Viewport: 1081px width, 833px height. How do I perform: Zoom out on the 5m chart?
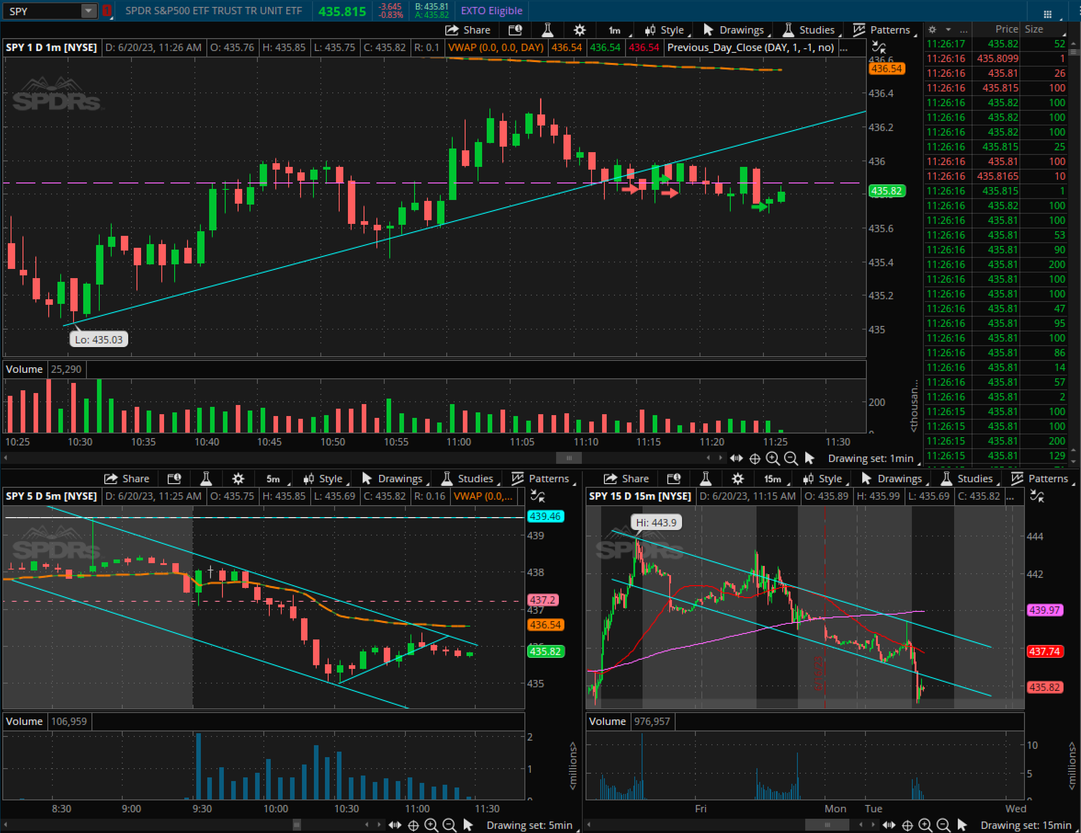click(449, 825)
